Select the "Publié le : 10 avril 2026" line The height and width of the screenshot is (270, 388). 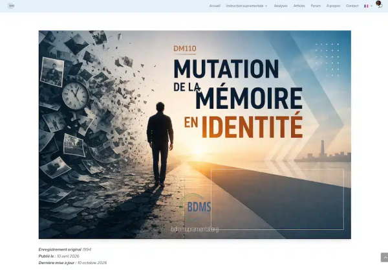pos(59,256)
